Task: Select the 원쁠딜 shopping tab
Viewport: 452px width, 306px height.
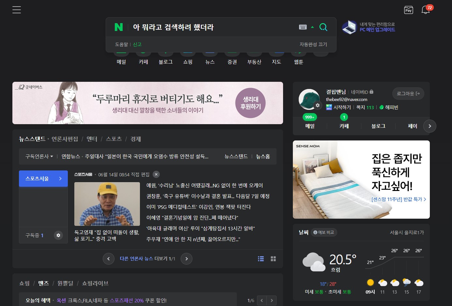Action: pyautogui.click(x=65, y=284)
